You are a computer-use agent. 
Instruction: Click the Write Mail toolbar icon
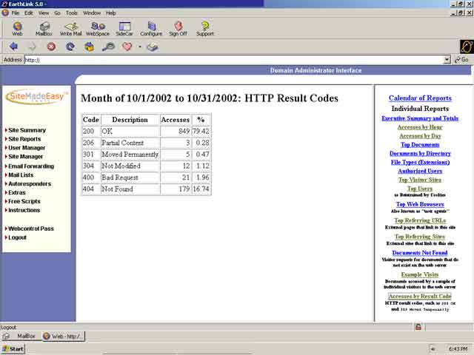pyautogui.click(x=71, y=28)
